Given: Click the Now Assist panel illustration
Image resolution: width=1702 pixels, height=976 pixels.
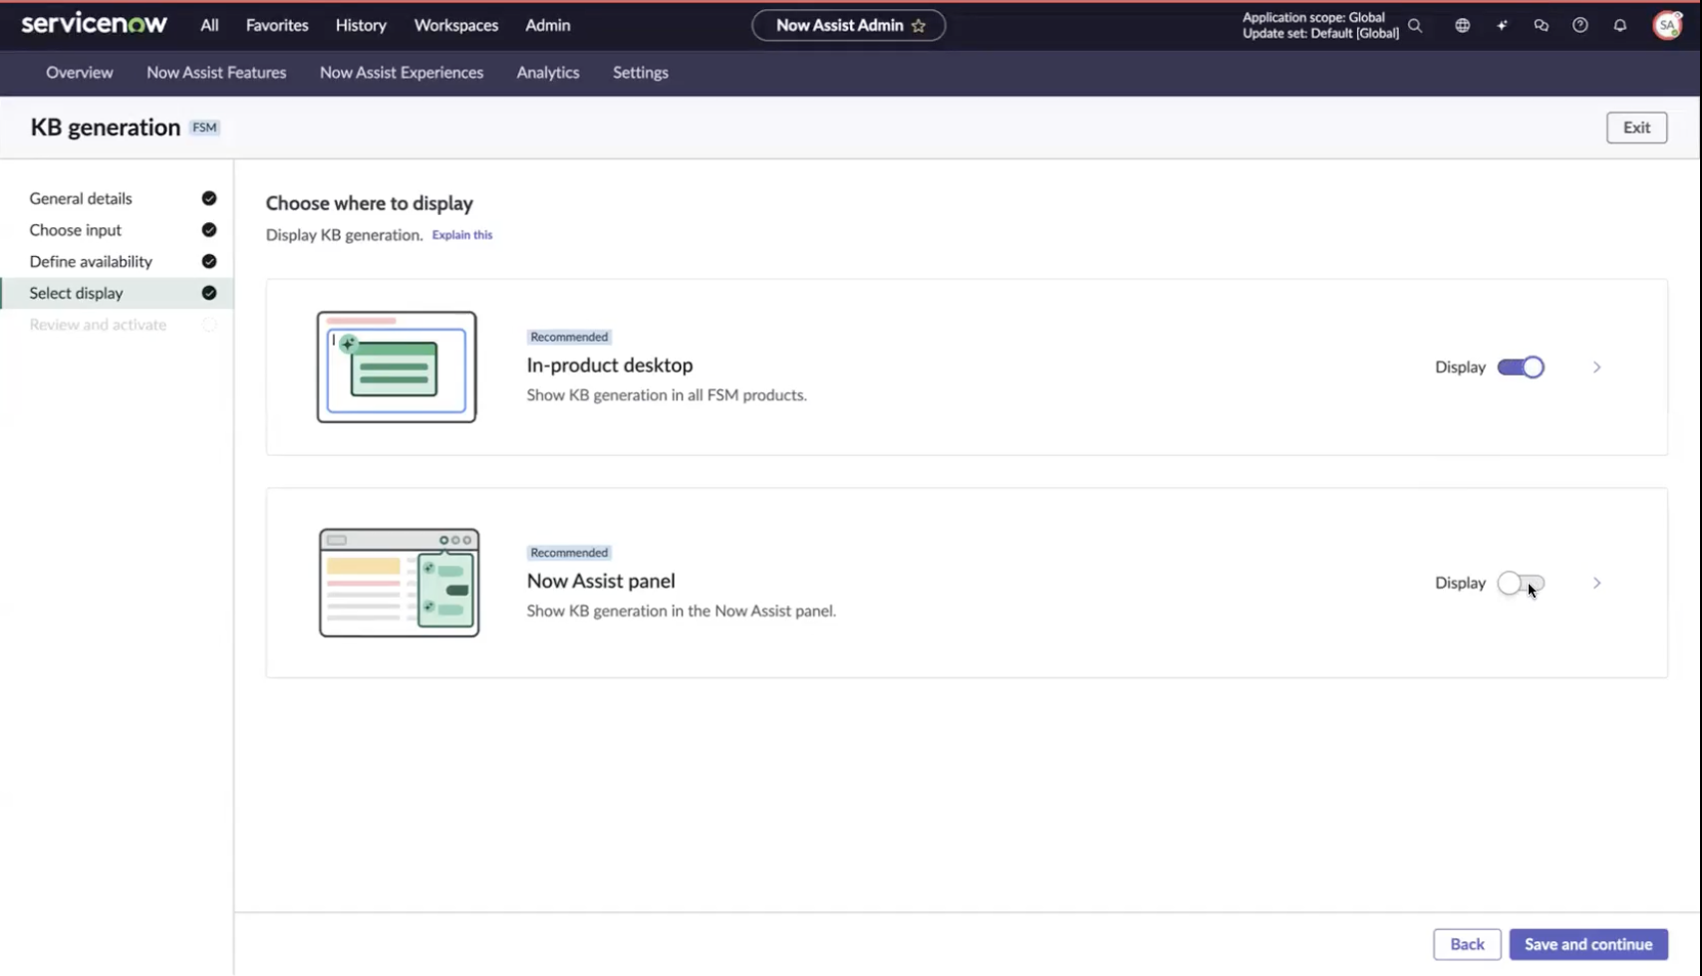Looking at the screenshot, I should [x=399, y=583].
